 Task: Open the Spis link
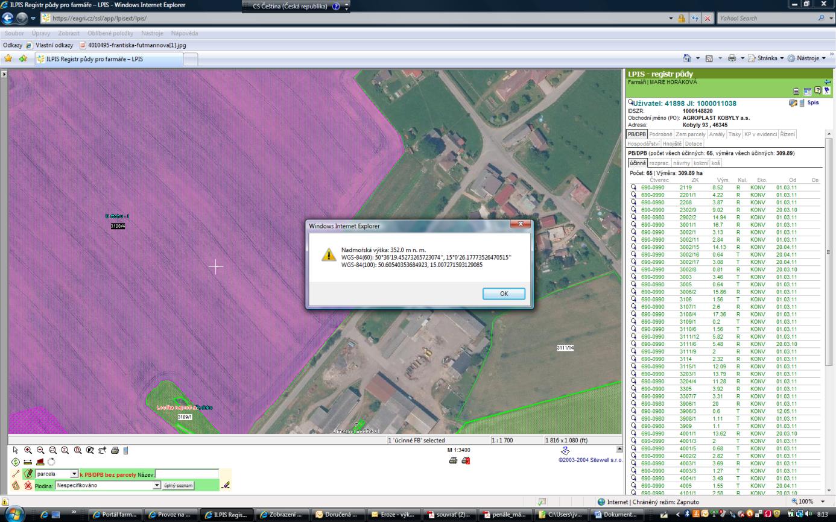tap(813, 103)
